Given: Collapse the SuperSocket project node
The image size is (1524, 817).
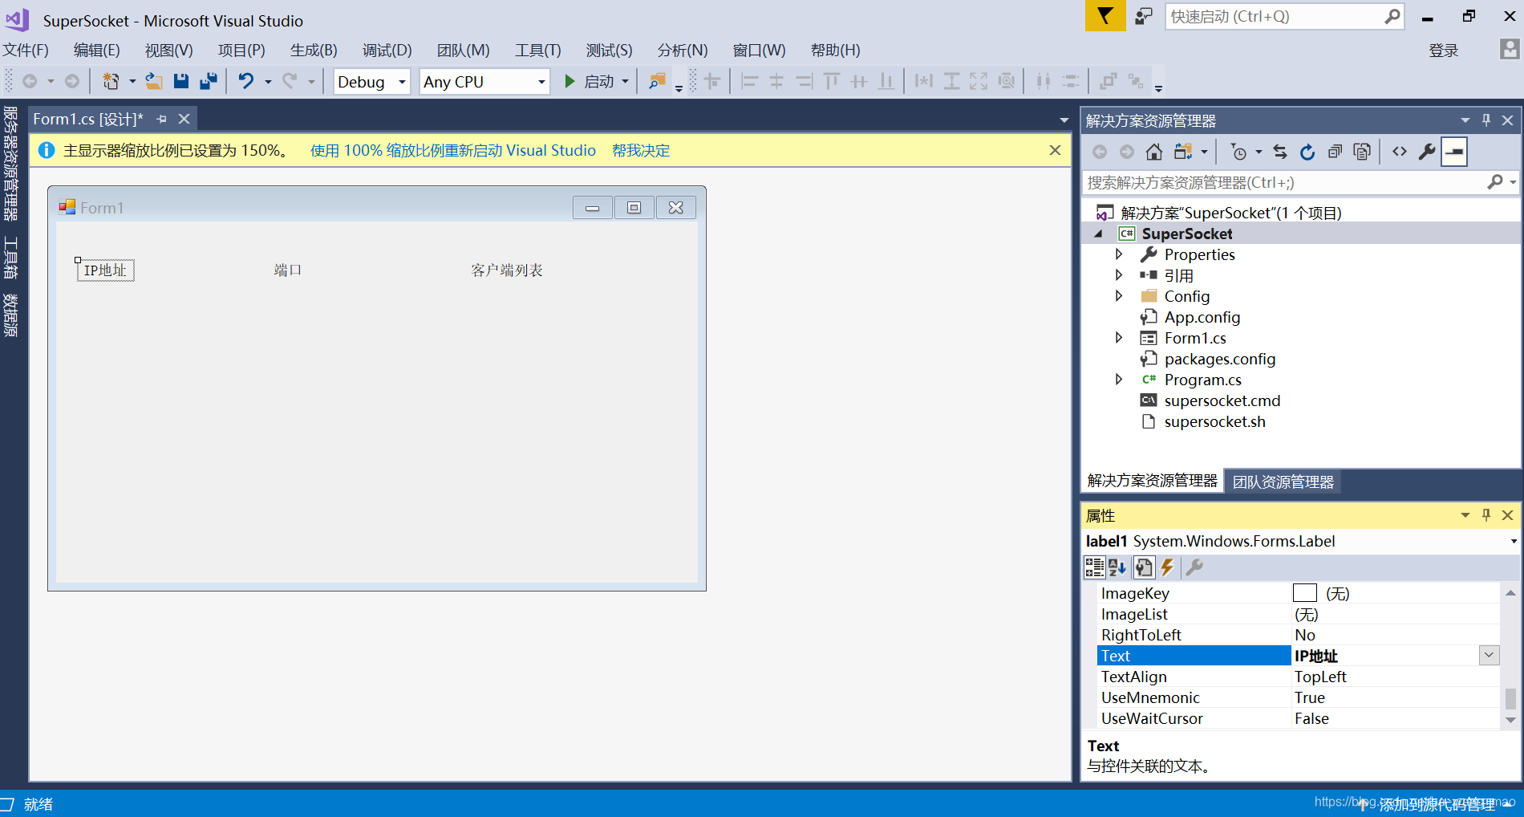Looking at the screenshot, I should [1098, 234].
